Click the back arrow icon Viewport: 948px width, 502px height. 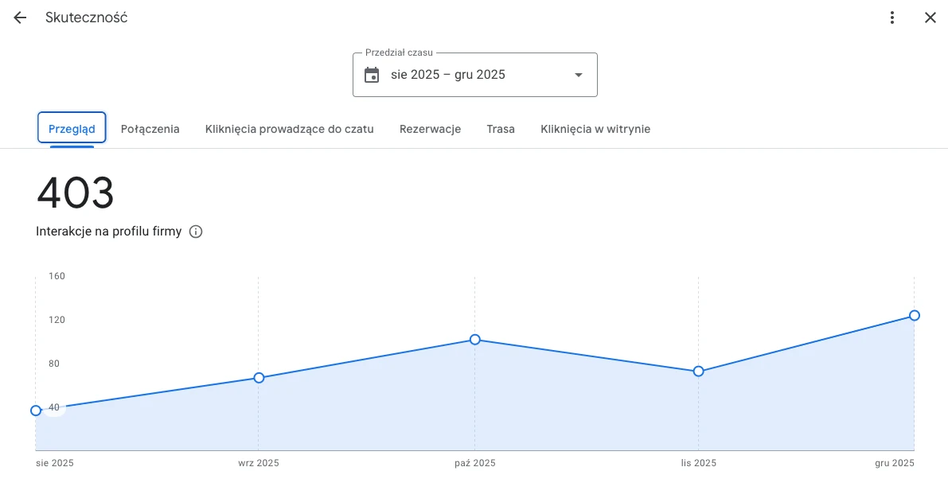point(20,18)
